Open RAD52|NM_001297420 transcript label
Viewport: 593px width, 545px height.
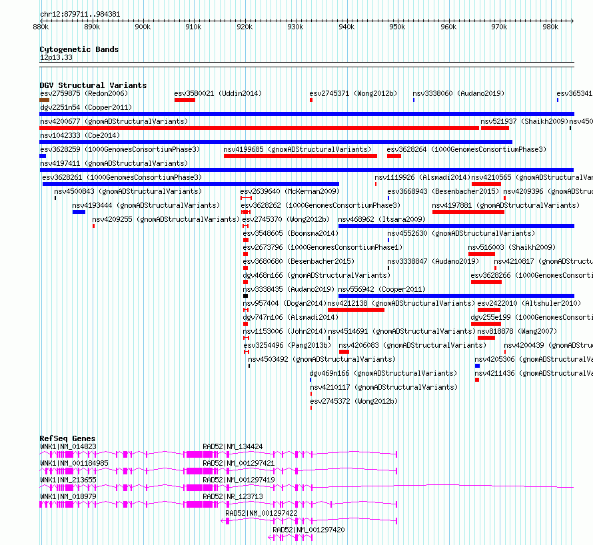(x=308, y=530)
